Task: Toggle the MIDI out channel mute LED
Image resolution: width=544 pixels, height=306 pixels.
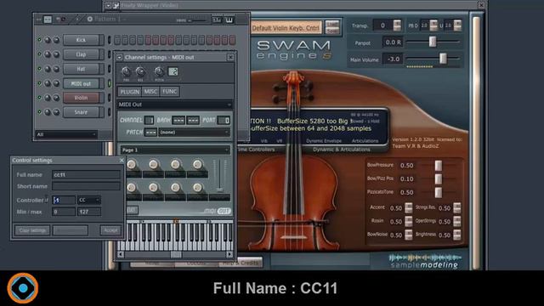Action: pos(39,83)
